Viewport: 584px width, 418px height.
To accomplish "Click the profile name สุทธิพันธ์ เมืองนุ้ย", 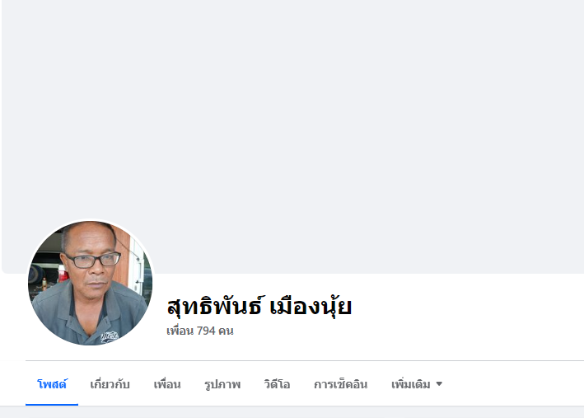I will [259, 306].
